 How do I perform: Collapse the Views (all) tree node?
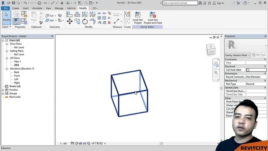coord(3,40)
